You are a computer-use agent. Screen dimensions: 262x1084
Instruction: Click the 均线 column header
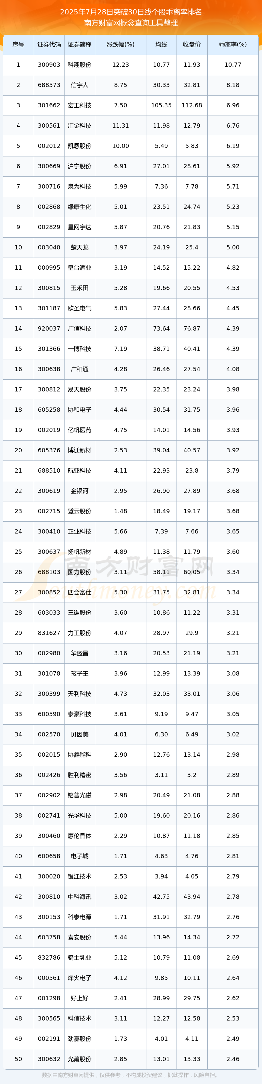pos(161,45)
